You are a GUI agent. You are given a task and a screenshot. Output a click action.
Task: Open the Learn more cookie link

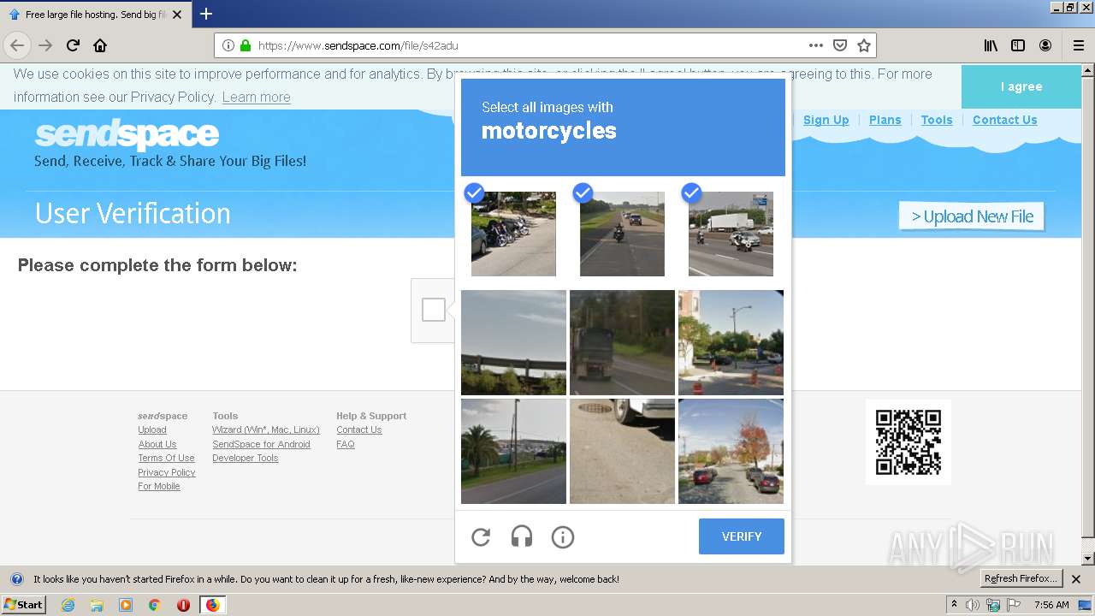point(256,97)
